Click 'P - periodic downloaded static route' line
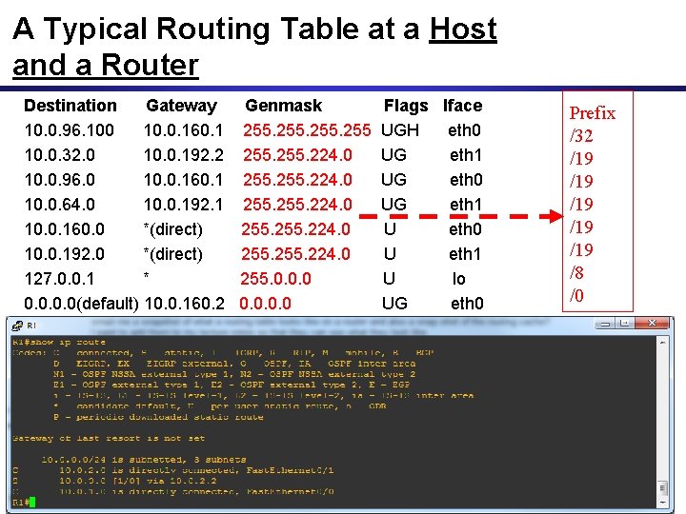The width and height of the screenshot is (686, 514). (x=158, y=417)
